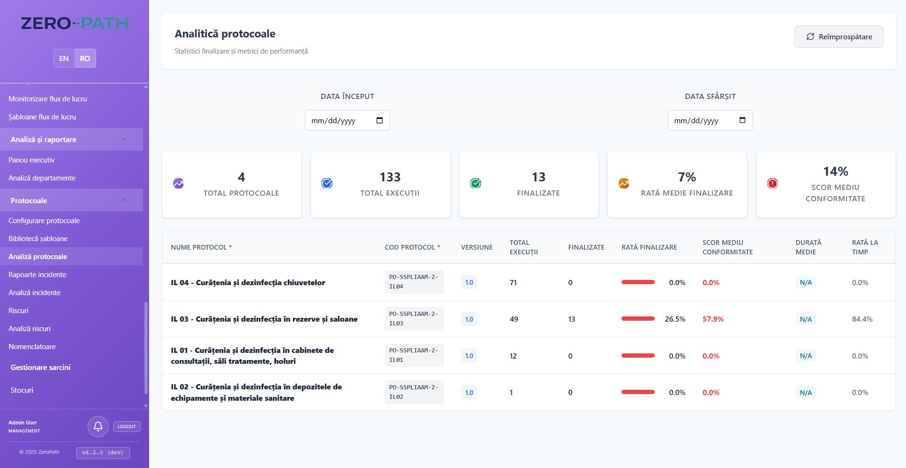Open the Data Început calendar picker icon
The height and width of the screenshot is (468, 906).
(x=380, y=120)
